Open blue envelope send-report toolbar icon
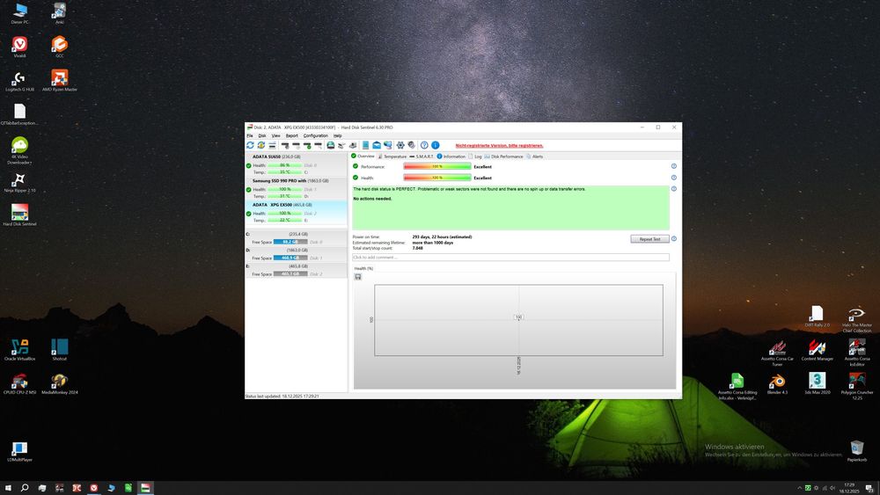Image resolution: width=880 pixels, height=495 pixels. [377, 145]
